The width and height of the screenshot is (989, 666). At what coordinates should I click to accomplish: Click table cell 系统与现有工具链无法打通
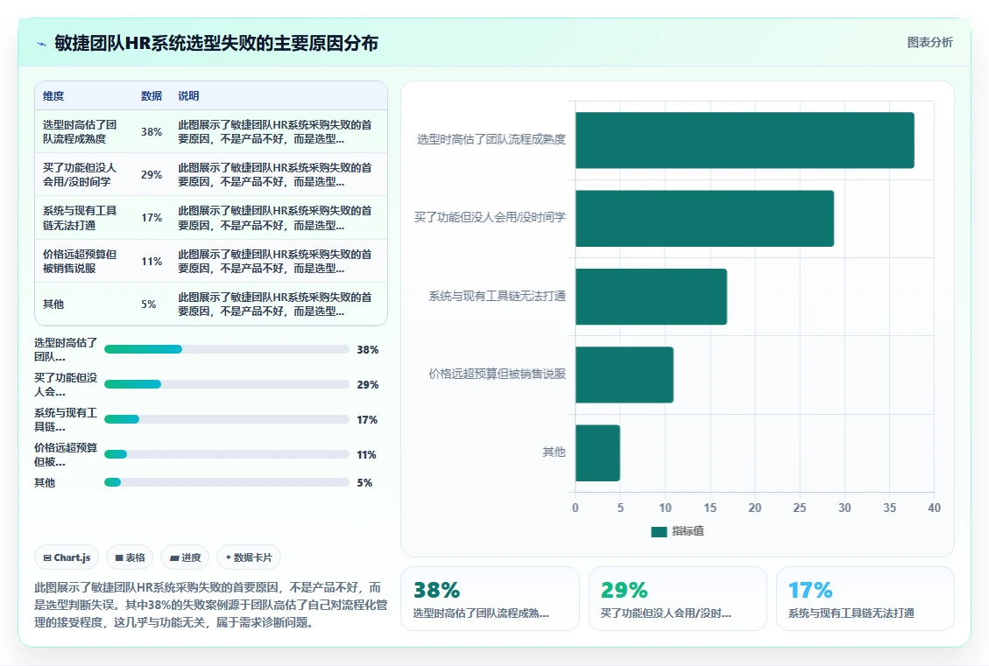pos(80,217)
